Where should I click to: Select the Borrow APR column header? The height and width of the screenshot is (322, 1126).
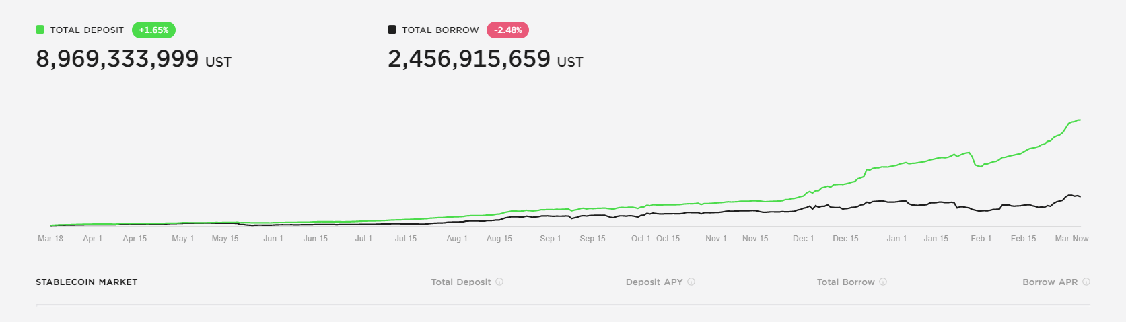(1050, 282)
